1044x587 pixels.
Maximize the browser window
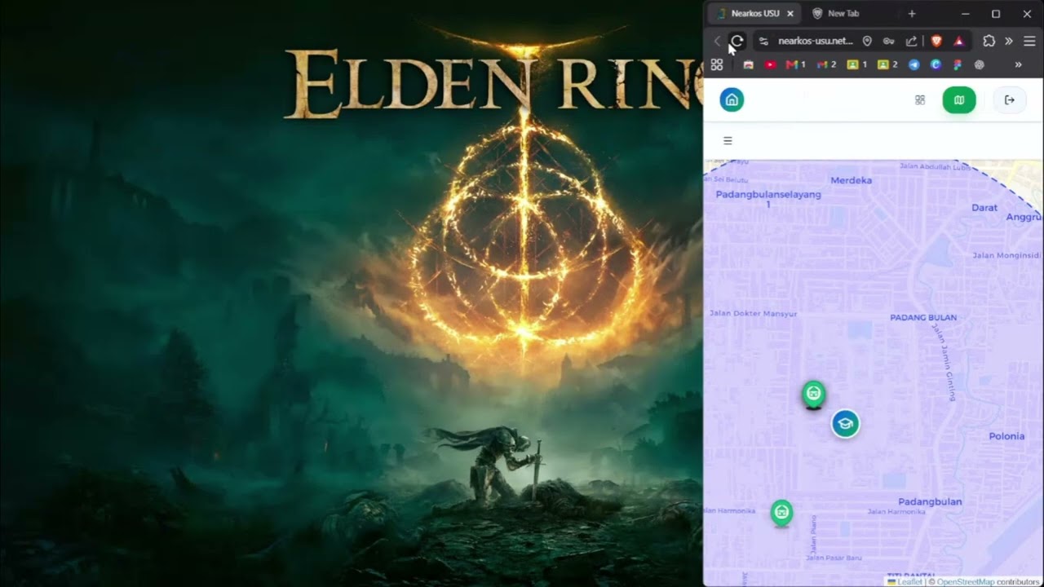coord(996,14)
